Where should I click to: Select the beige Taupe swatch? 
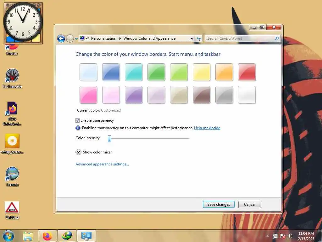(x=179, y=95)
